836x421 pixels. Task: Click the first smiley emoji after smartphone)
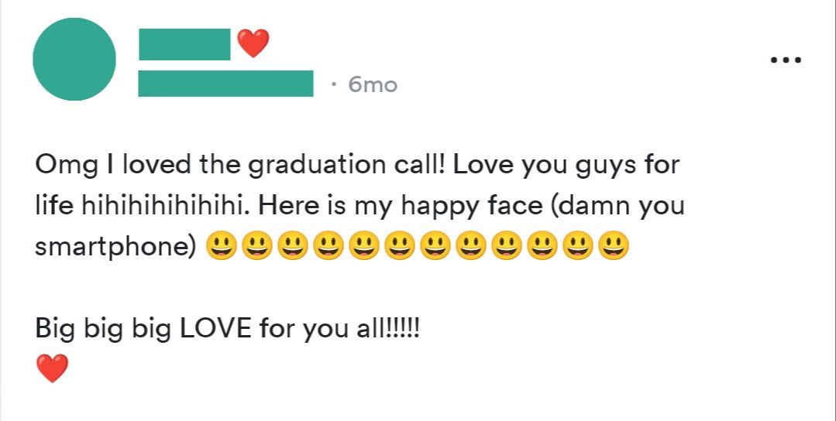(x=221, y=248)
